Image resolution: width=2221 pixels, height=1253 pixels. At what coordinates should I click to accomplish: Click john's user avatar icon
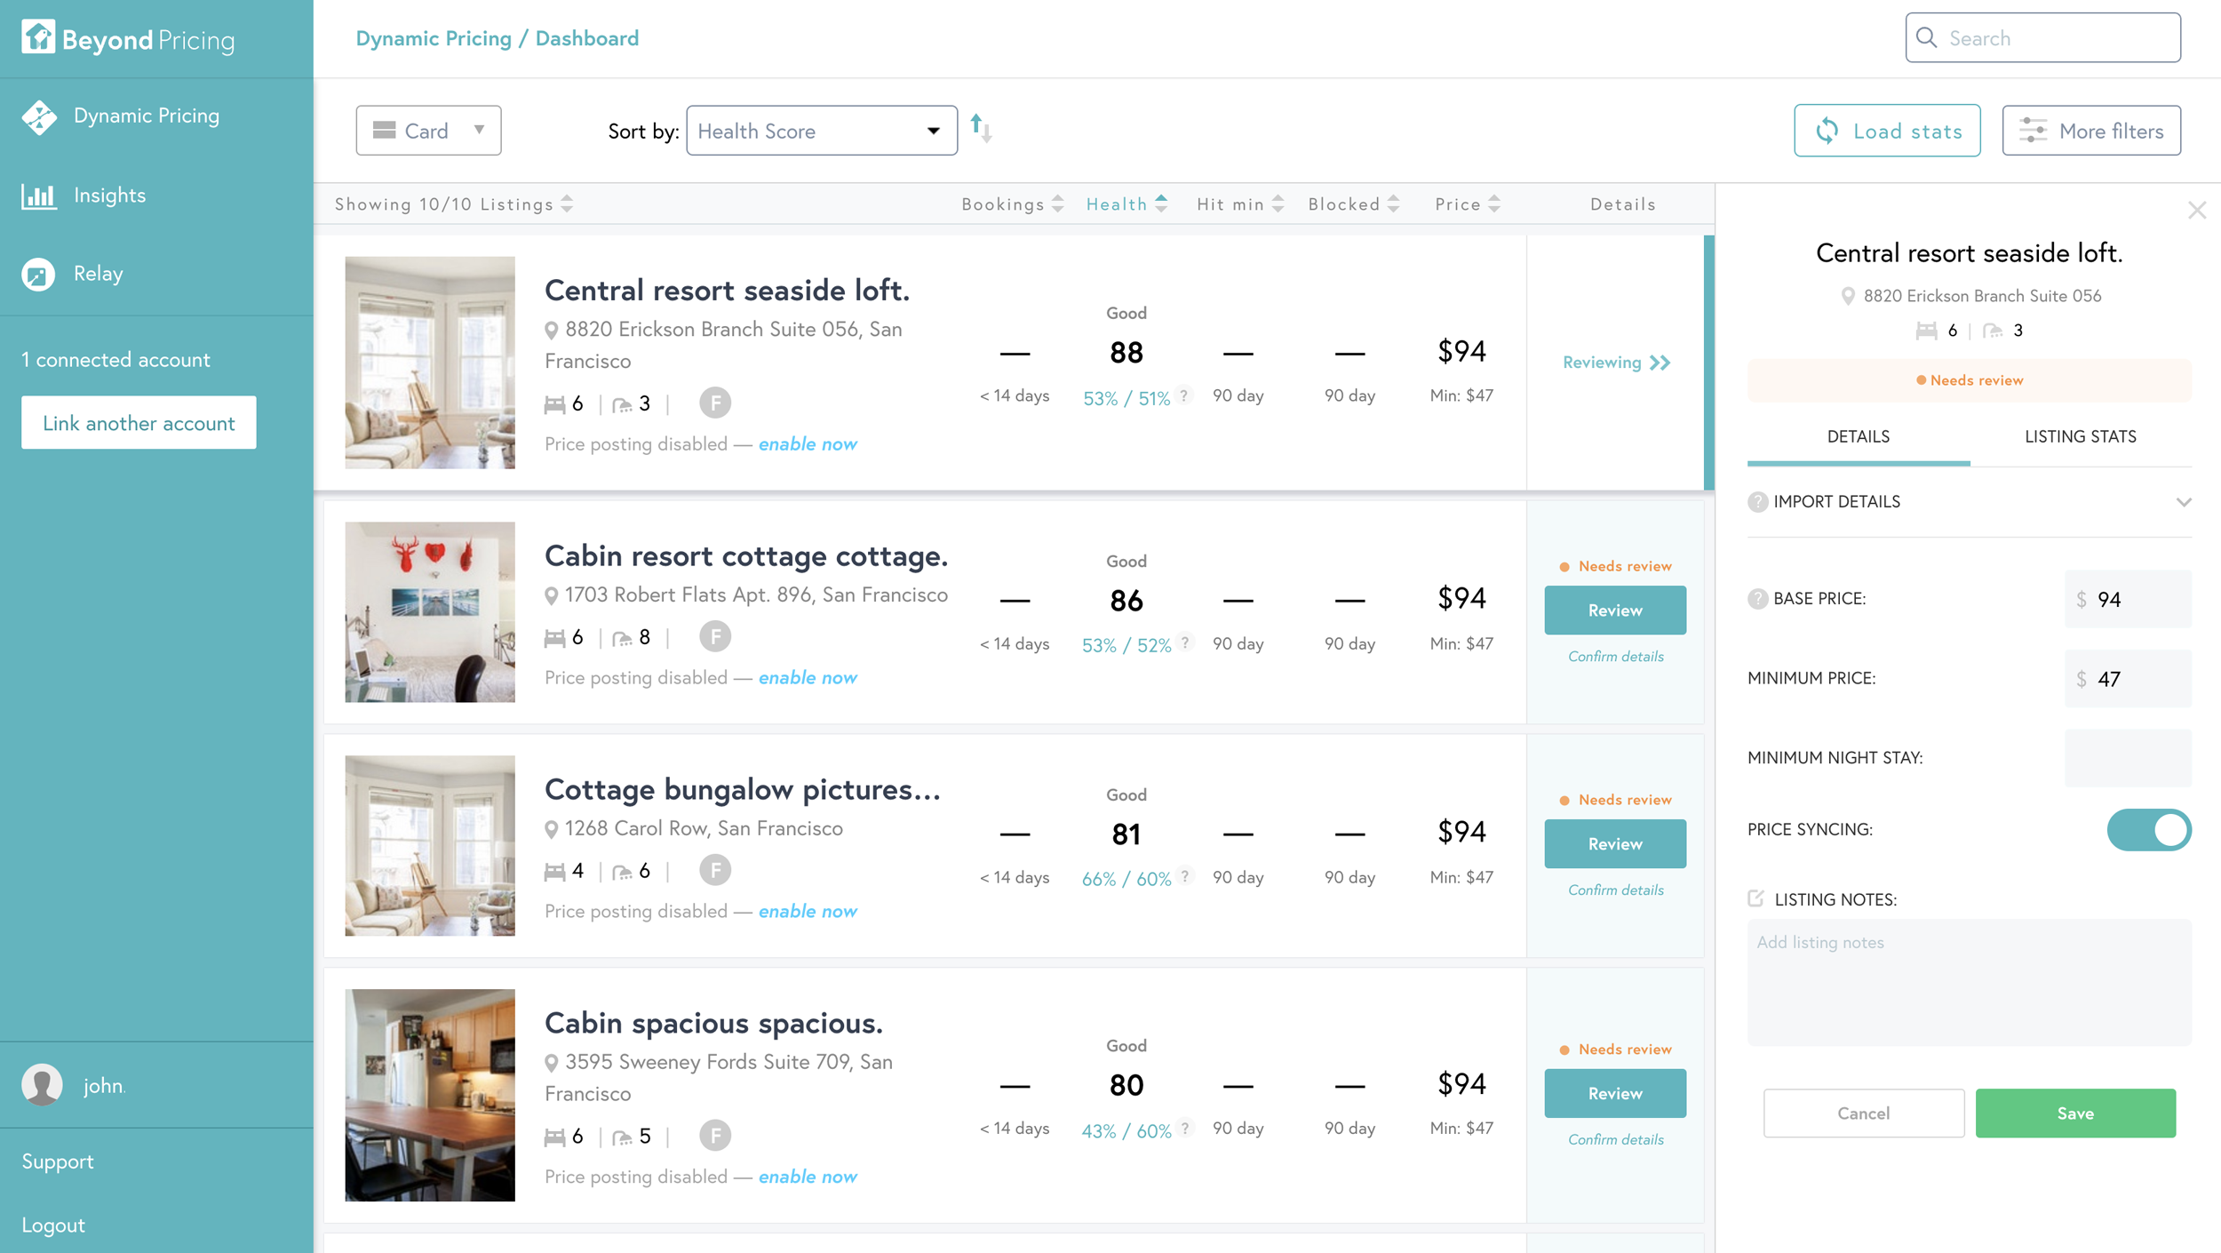click(42, 1085)
